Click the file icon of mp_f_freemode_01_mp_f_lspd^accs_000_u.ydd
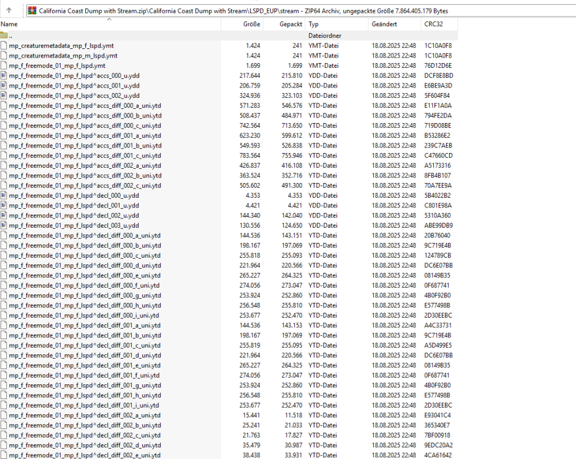This screenshot has height=459, width=576. point(4,75)
